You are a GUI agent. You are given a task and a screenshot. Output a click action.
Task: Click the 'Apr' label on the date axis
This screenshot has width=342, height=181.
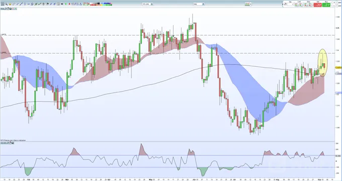[x=109, y=179]
